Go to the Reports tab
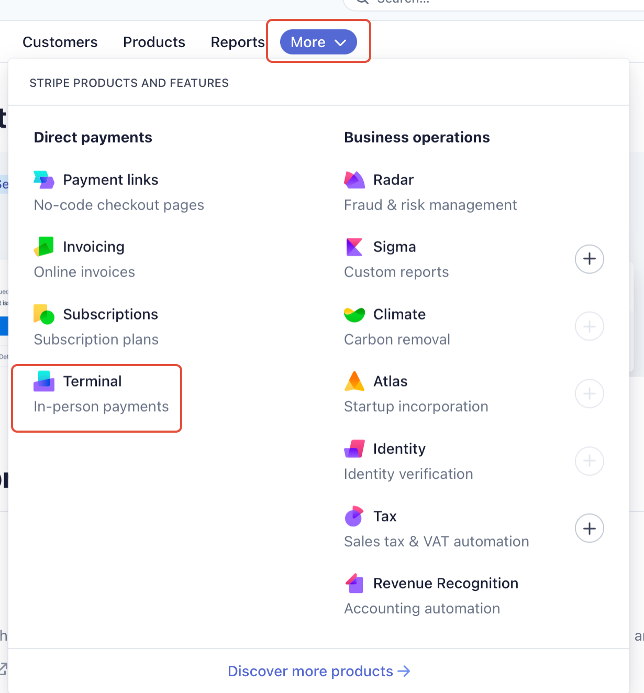 238,42
